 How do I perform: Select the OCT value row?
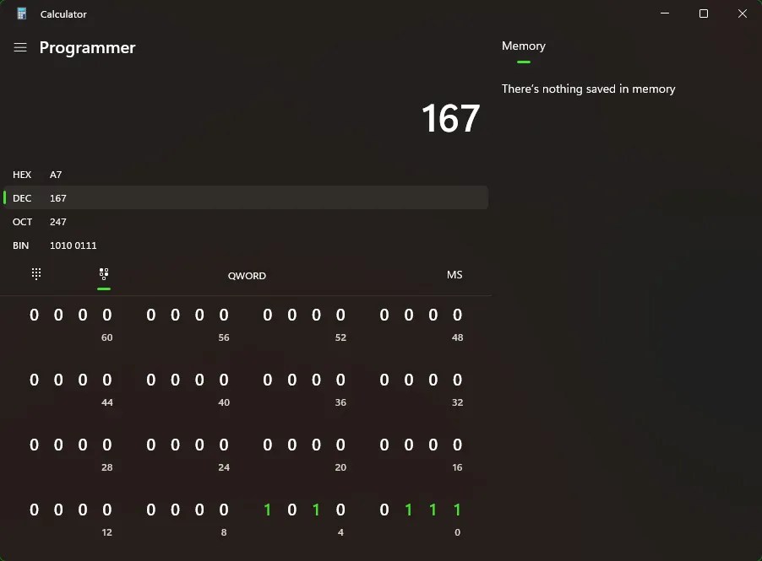pos(245,222)
